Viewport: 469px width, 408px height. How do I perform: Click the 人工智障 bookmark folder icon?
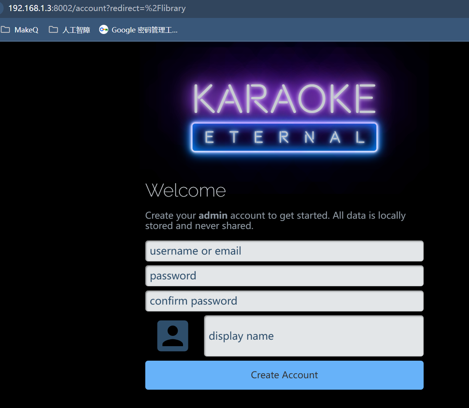[53, 29]
